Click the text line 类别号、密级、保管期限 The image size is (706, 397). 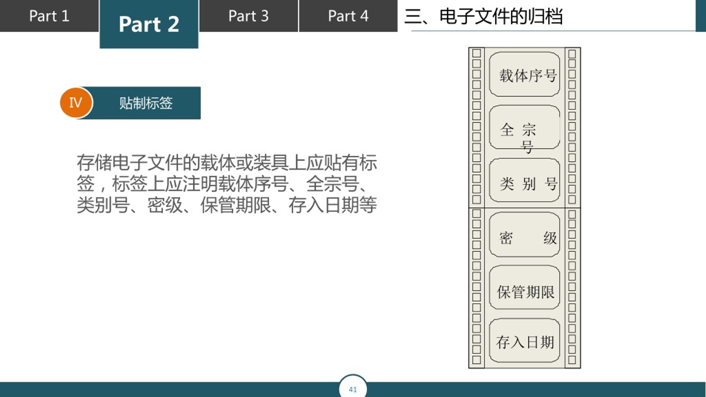[174, 205]
